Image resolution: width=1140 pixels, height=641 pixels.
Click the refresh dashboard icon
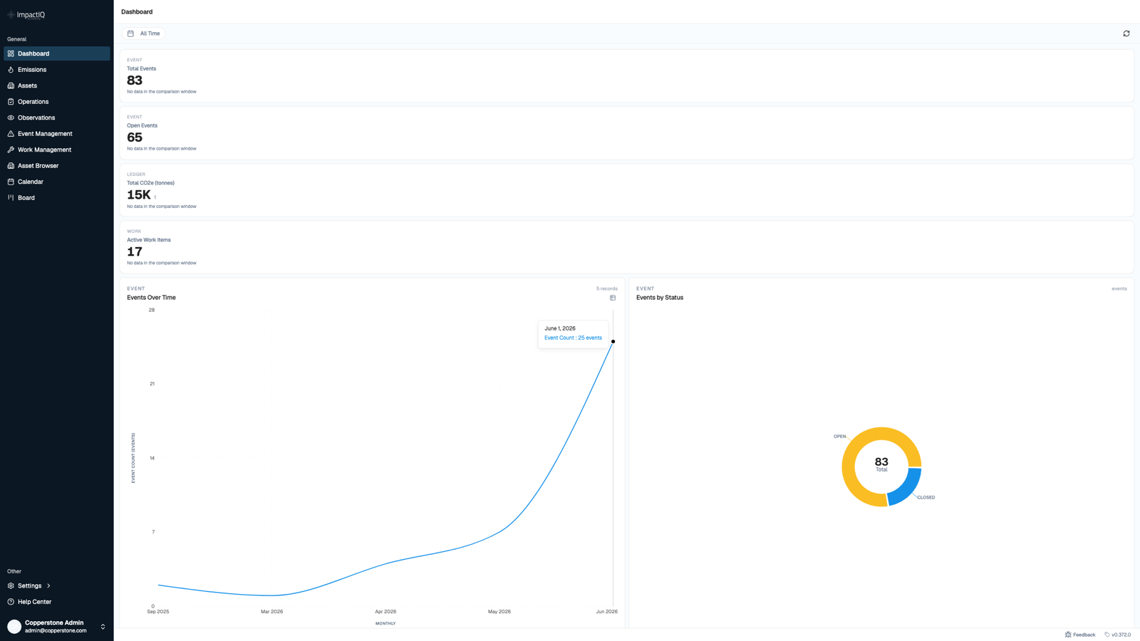pos(1126,33)
